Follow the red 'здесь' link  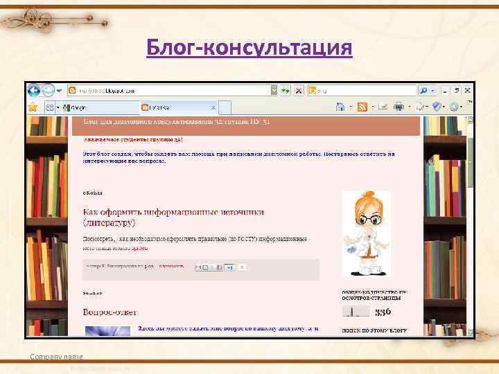(139, 248)
